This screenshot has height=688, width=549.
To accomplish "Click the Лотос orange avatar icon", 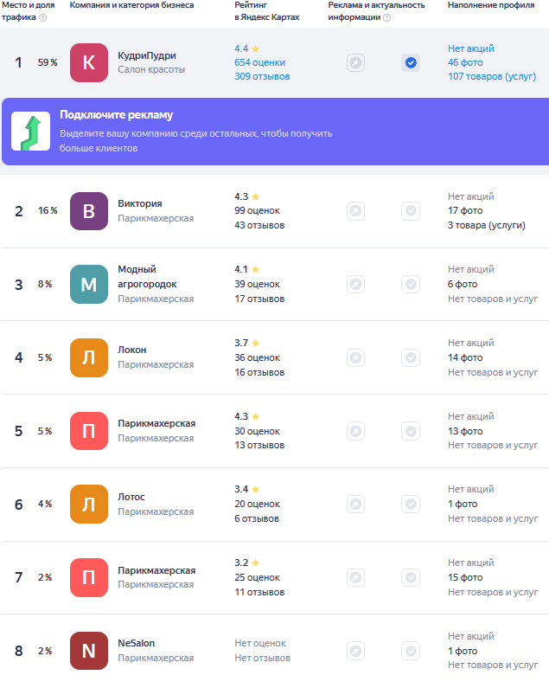I will click(89, 505).
